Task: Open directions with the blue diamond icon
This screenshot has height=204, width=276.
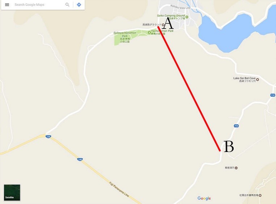Action: click(x=79, y=5)
